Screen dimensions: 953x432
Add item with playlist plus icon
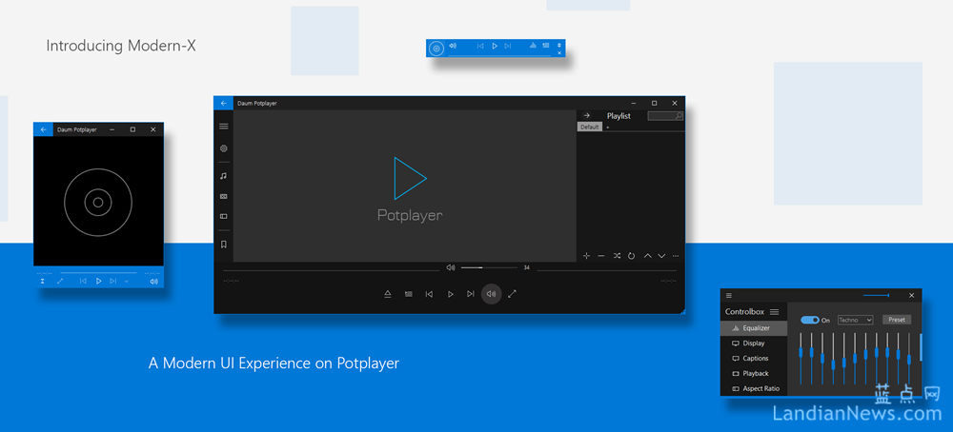[586, 256]
